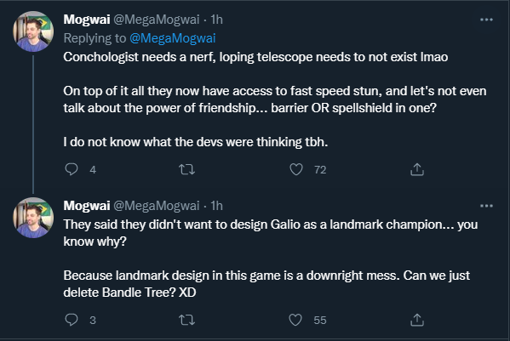Reply to the Galio landmark tweet

[72, 320]
